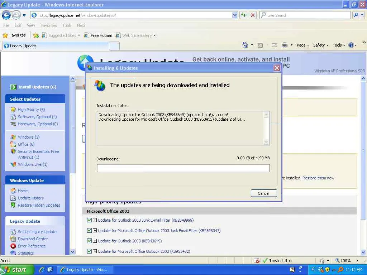Click the Restore Hidden Updates icon
This screenshot has height=275, width=367.
pyautogui.click(x=13, y=205)
